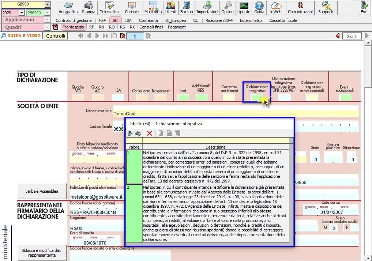This screenshot has width=372, height=261.
Task: Click the red X in Tabelle popup toolbar
Action: (x=150, y=133)
